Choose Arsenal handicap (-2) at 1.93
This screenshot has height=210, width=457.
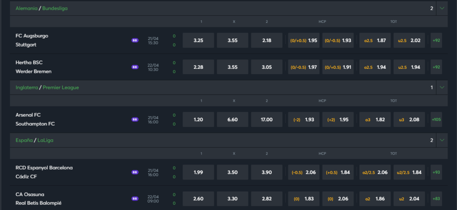tap(304, 119)
